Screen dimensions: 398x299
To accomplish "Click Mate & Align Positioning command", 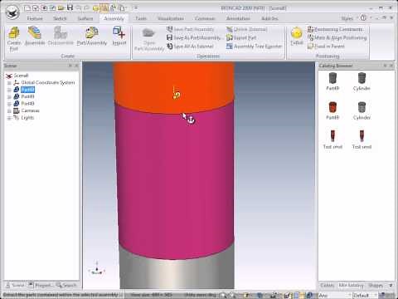I will coord(337,37).
